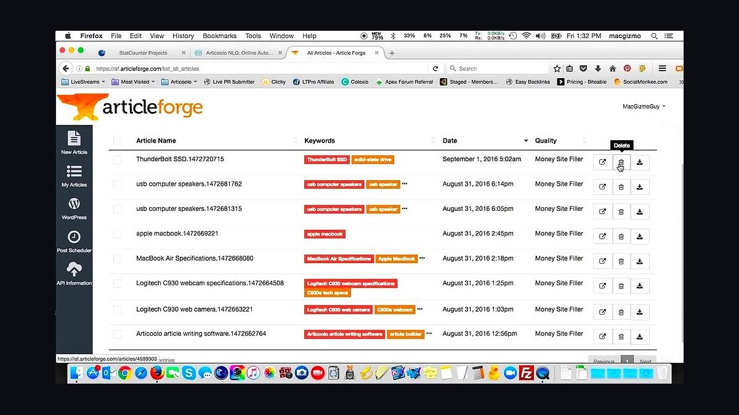Switch to StatCounter Projects tab

[143, 53]
